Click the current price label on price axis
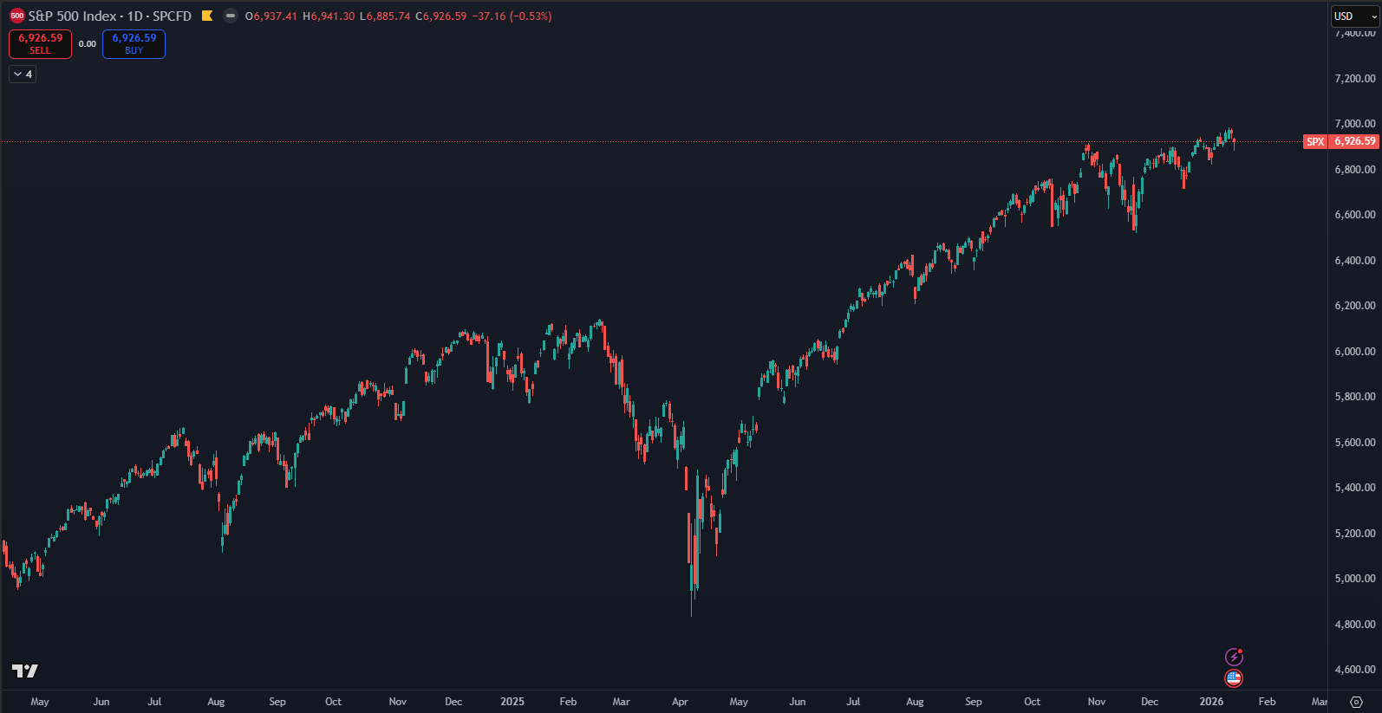This screenshot has height=713, width=1382. click(1354, 141)
